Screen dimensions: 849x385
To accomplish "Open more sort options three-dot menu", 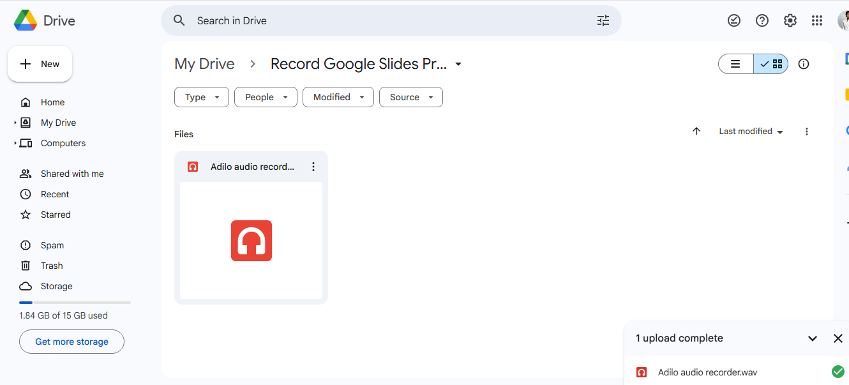I will coord(807,131).
